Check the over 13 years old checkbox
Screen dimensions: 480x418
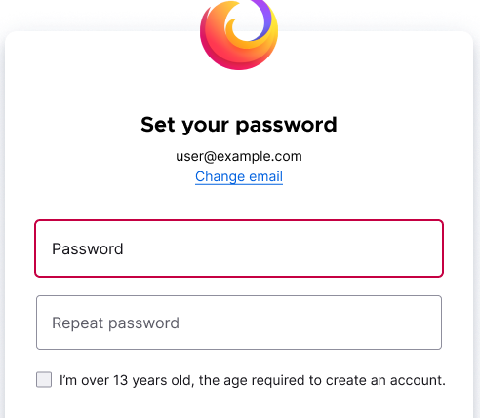[x=44, y=380]
